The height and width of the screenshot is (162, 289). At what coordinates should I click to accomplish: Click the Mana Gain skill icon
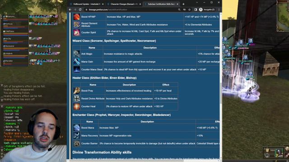pos(77,62)
